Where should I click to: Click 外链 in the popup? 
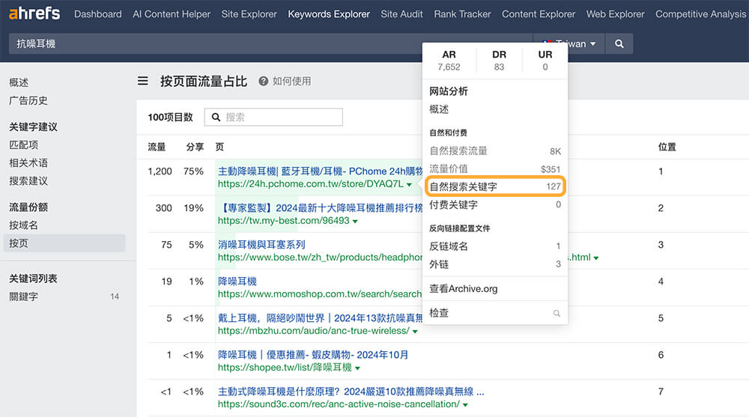(x=495, y=264)
